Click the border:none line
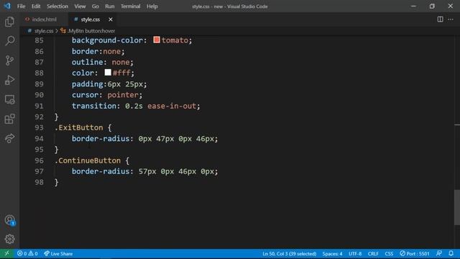The image size is (460, 259). pyautogui.click(x=98, y=51)
